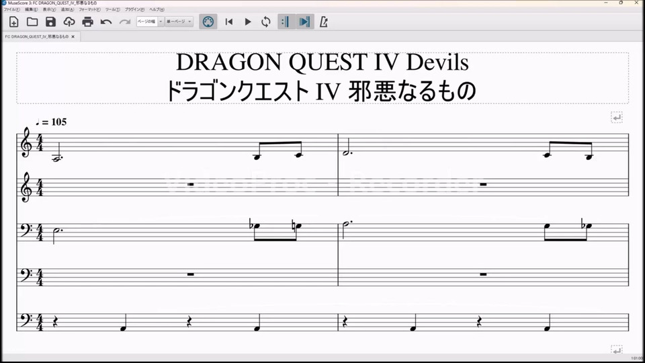Close the FC DRAGON_QUEST_IV score tab
This screenshot has width=645, height=363.
click(x=73, y=36)
